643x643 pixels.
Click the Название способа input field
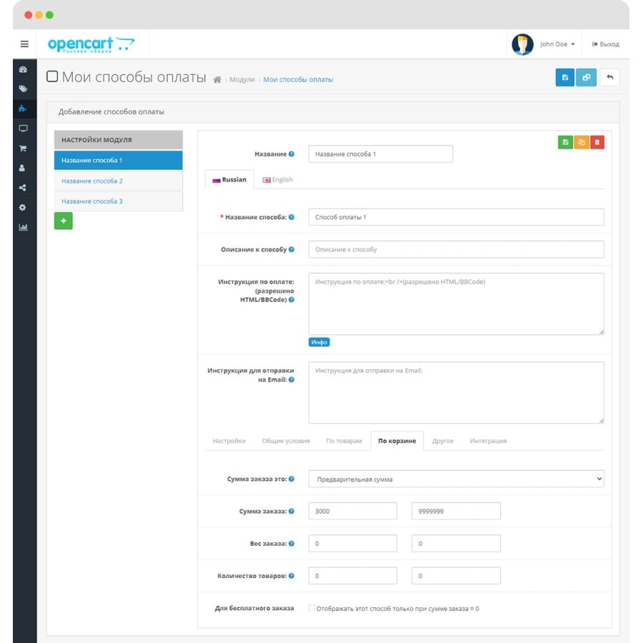(456, 217)
